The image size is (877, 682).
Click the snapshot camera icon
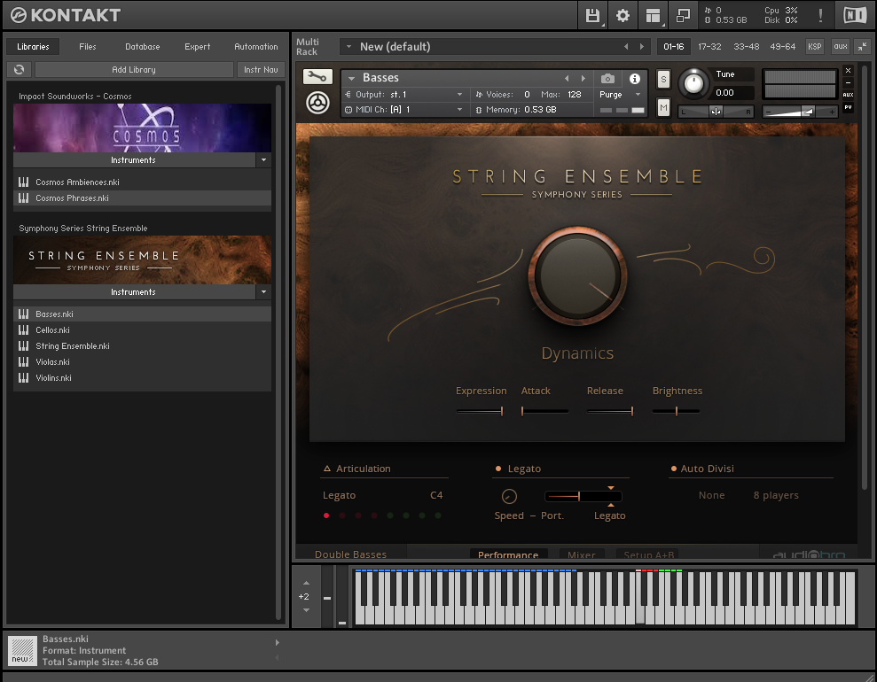pyautogui.click(x=607, y=79)
